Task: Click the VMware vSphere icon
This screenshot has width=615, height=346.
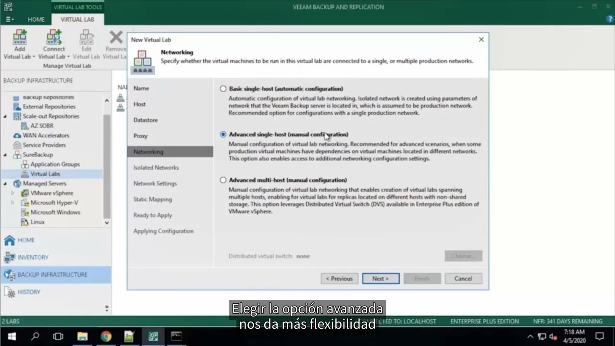Action: [25, 193]
